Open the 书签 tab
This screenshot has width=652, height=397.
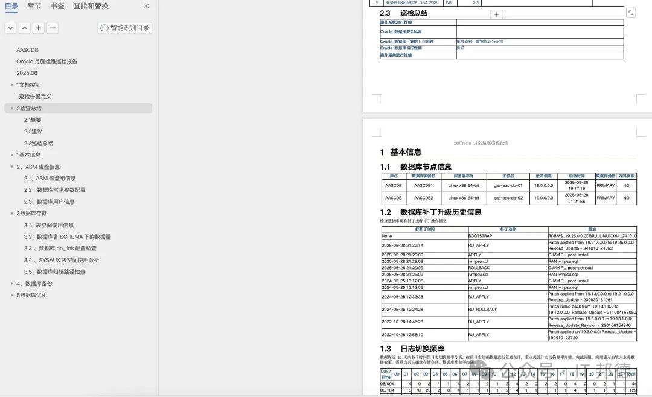(57, 6)
